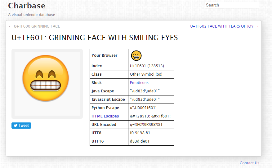Image resolution: width=272 pixels, height=168 pixels.
Task: Go to next U+1F602 FACE WITH TEARS OF JOY
Action: [224, 26]
